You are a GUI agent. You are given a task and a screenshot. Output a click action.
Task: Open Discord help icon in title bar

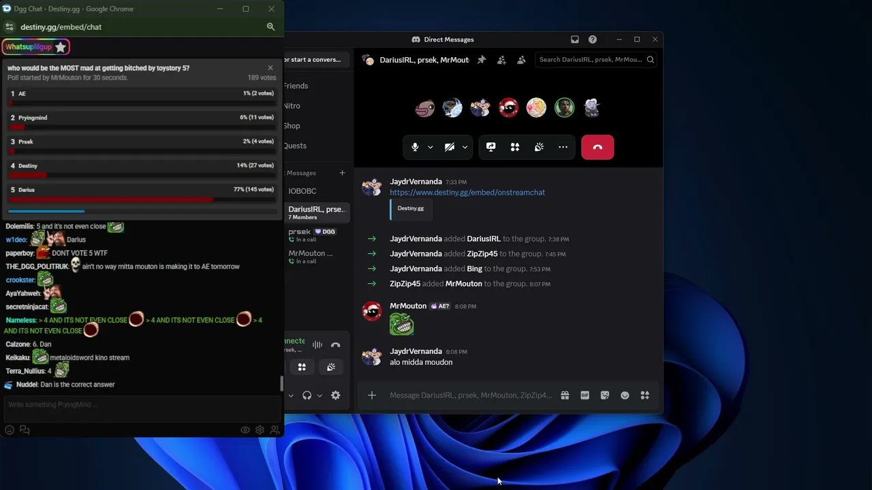coord(593,39)
